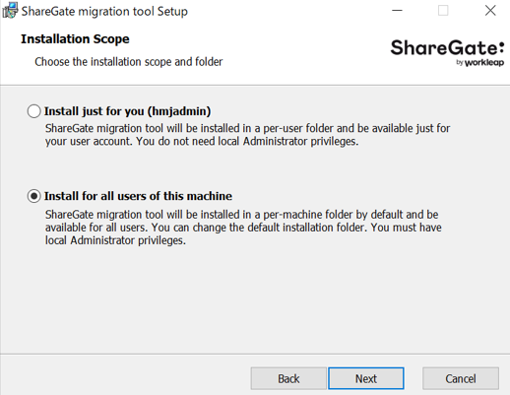
Task: Click the installer icon in title bar
Action: click(10, 11)
